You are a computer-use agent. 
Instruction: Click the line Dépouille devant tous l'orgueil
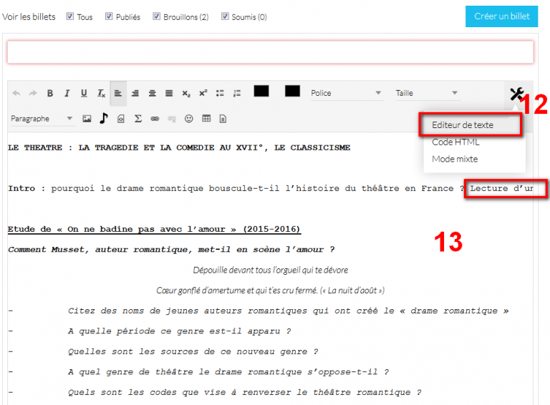(271, 270)
